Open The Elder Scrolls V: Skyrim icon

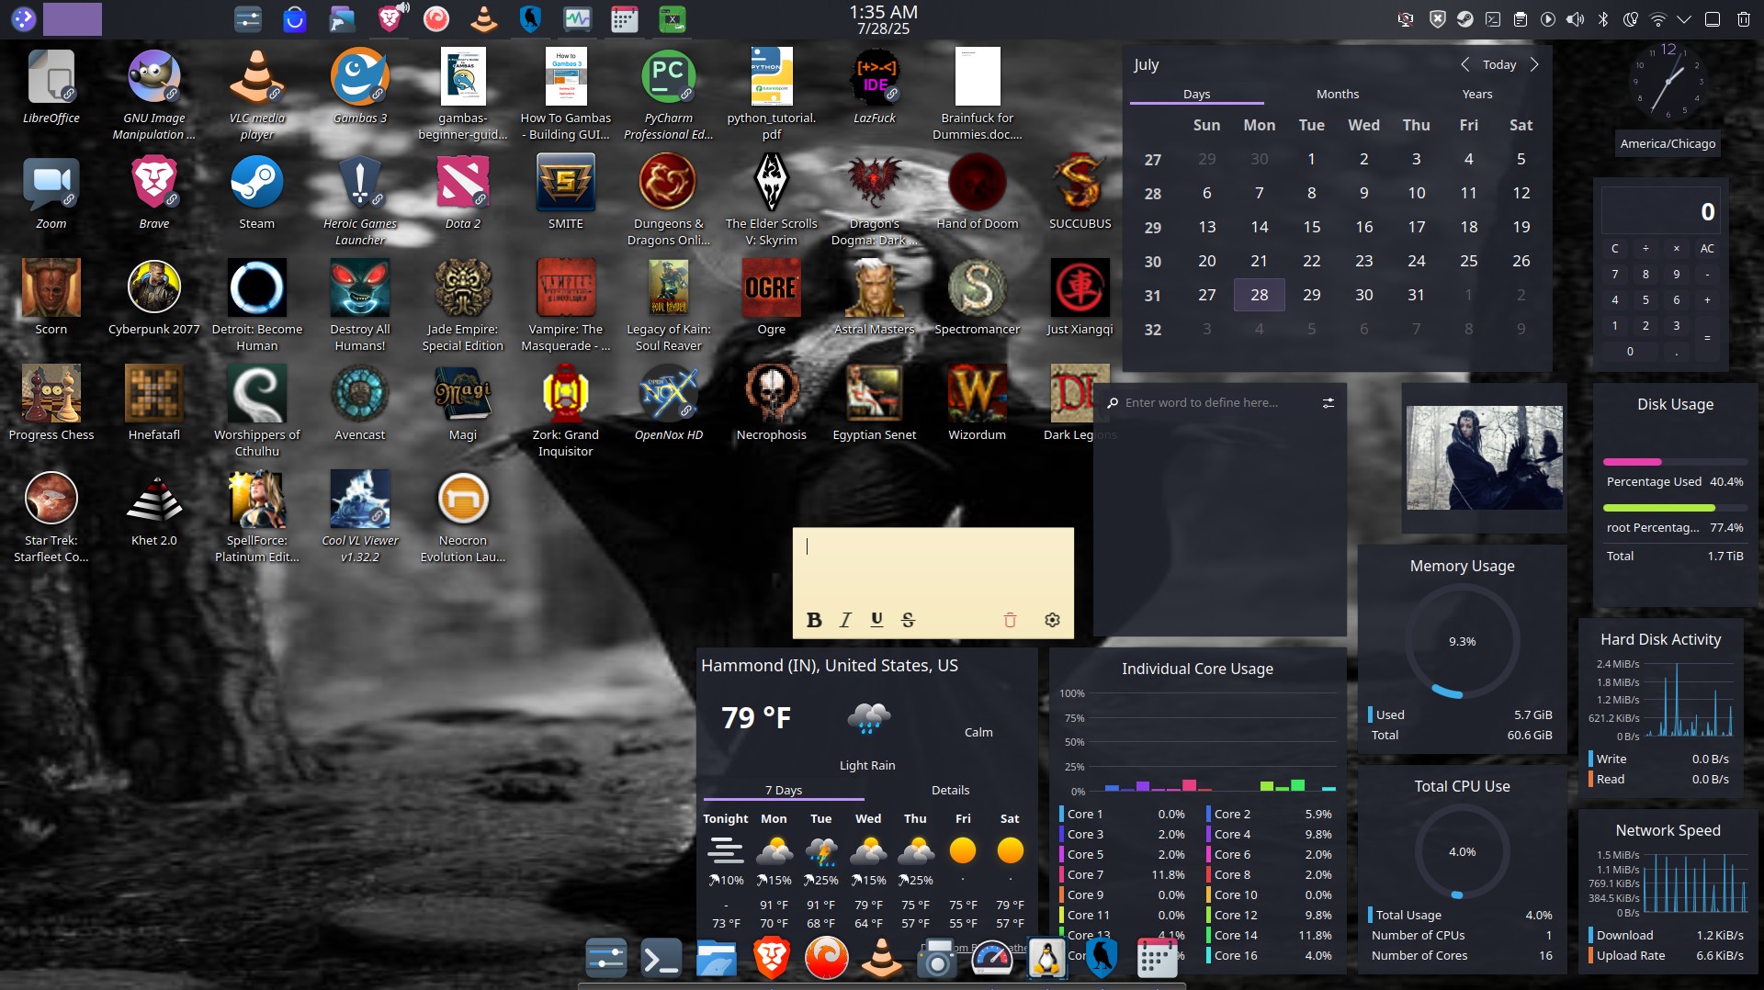pyautogui.click(x=771, y=183)
